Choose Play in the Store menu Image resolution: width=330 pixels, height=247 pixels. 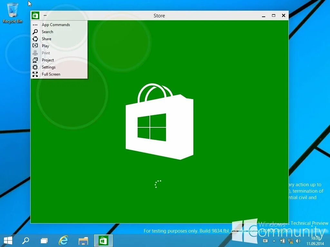[59, 46]
